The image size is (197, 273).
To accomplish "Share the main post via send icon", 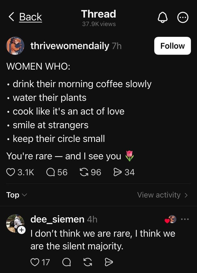I will tap(117, 172).
